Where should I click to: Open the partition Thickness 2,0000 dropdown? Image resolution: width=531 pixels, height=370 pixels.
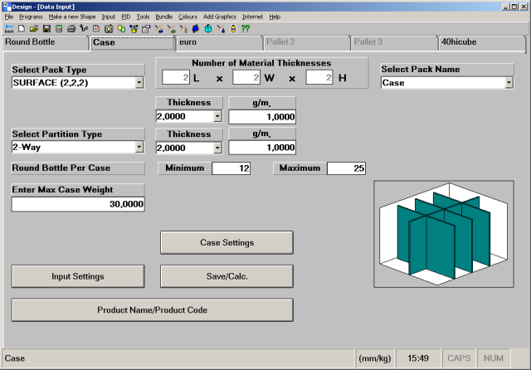[217, 148]
